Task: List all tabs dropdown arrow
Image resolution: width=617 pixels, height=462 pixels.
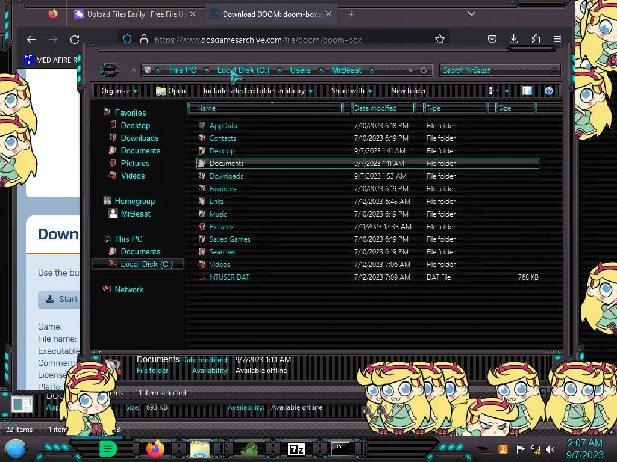Action: coord(471,14)
